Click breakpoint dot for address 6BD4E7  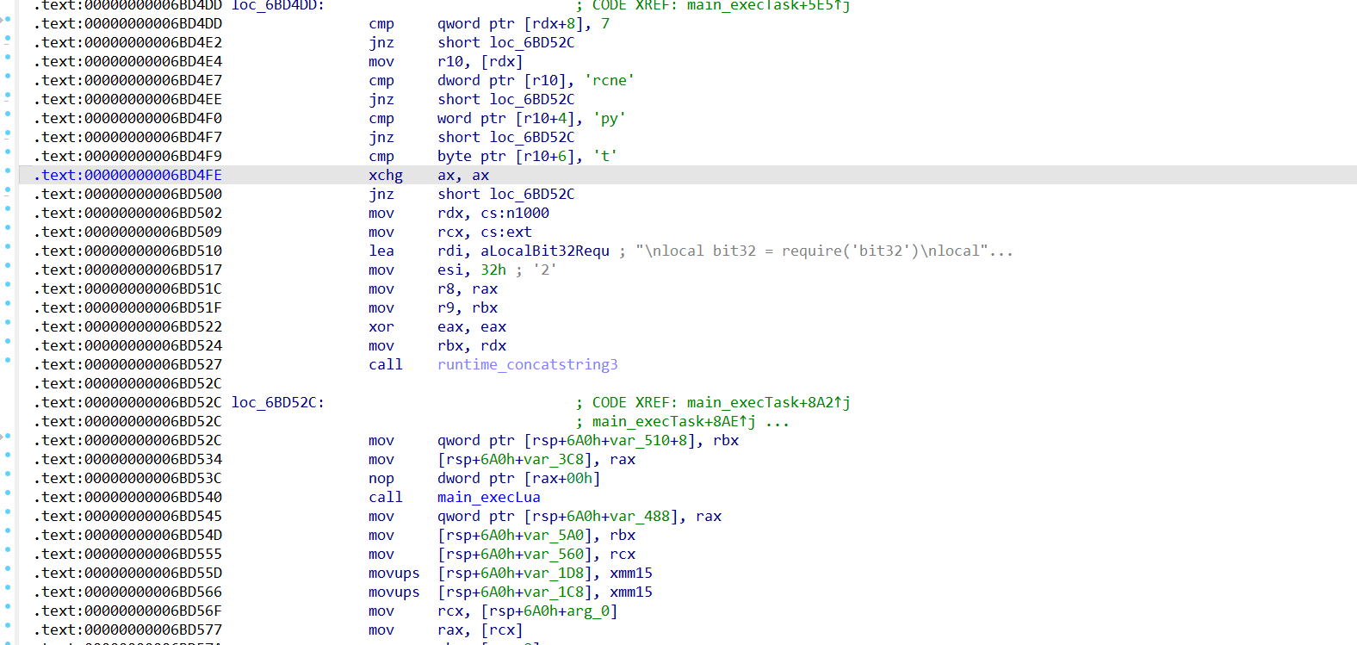coord(8,77)
